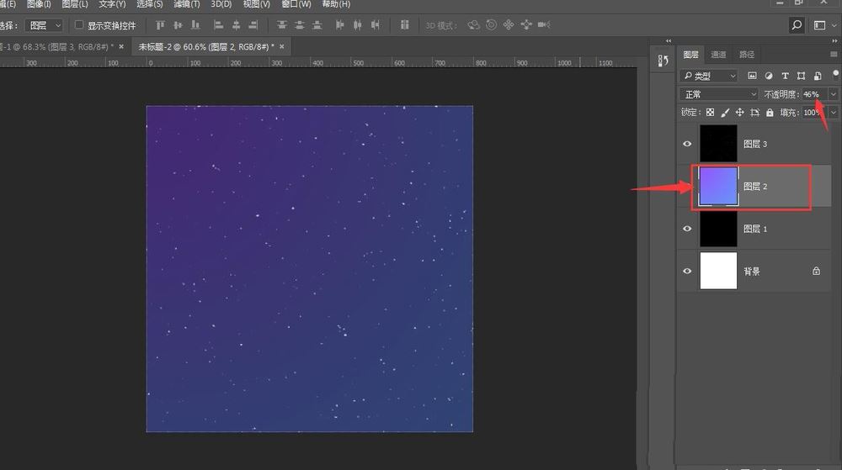
Task: Click the align horizontal centers icon
Action: 236,25
